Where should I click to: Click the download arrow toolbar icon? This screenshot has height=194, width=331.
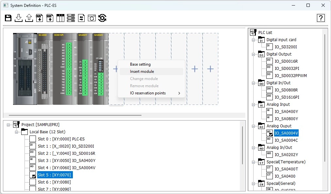pos(19,18)
